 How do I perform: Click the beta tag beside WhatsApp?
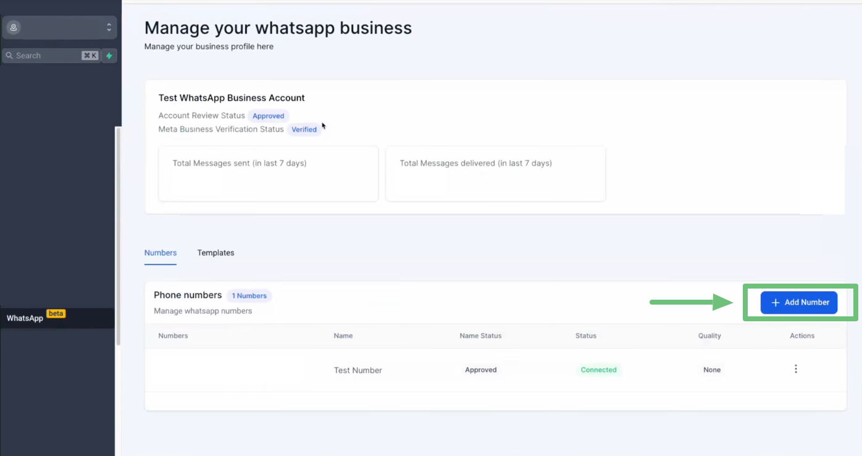click(x=56, y=314)
